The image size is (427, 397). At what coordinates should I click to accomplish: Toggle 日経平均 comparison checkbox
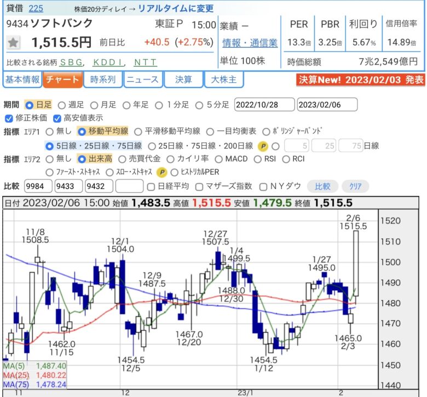(151, 187)
